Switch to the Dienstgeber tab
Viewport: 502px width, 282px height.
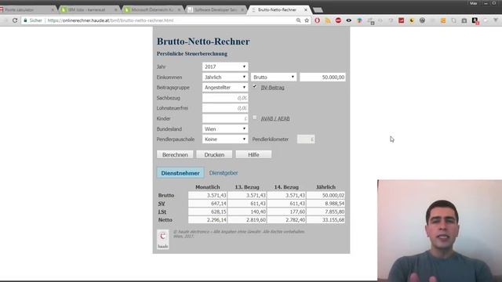click(x=224, y=172)
